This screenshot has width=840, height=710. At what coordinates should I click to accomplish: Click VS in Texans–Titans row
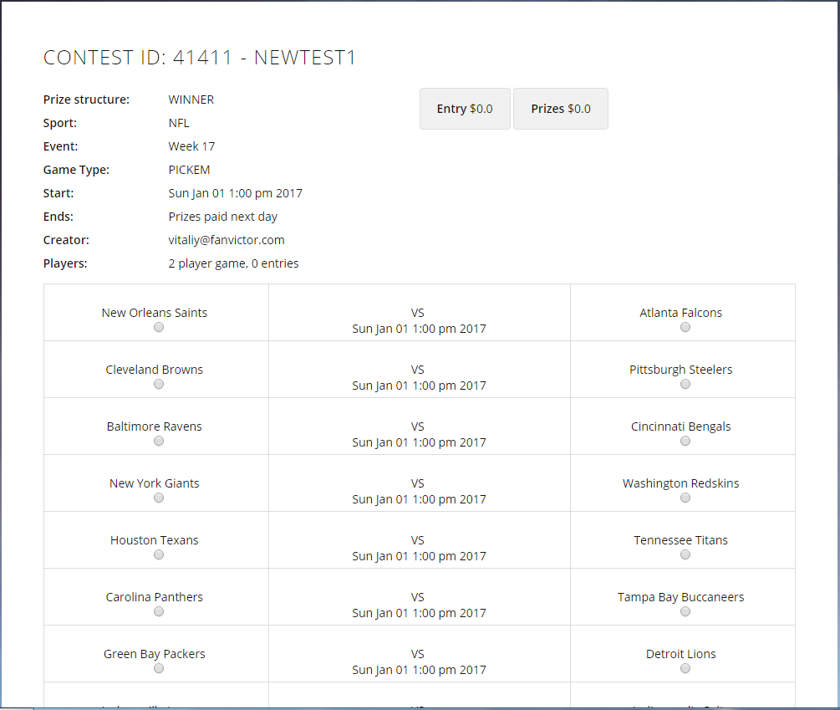click(418, 540)
